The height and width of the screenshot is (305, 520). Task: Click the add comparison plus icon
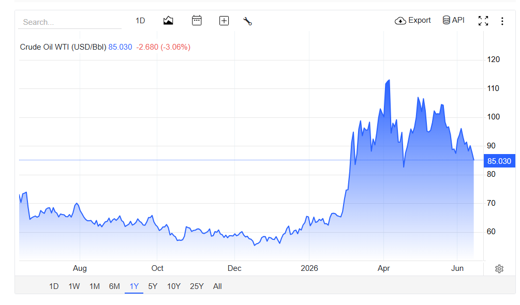(224, 21)
